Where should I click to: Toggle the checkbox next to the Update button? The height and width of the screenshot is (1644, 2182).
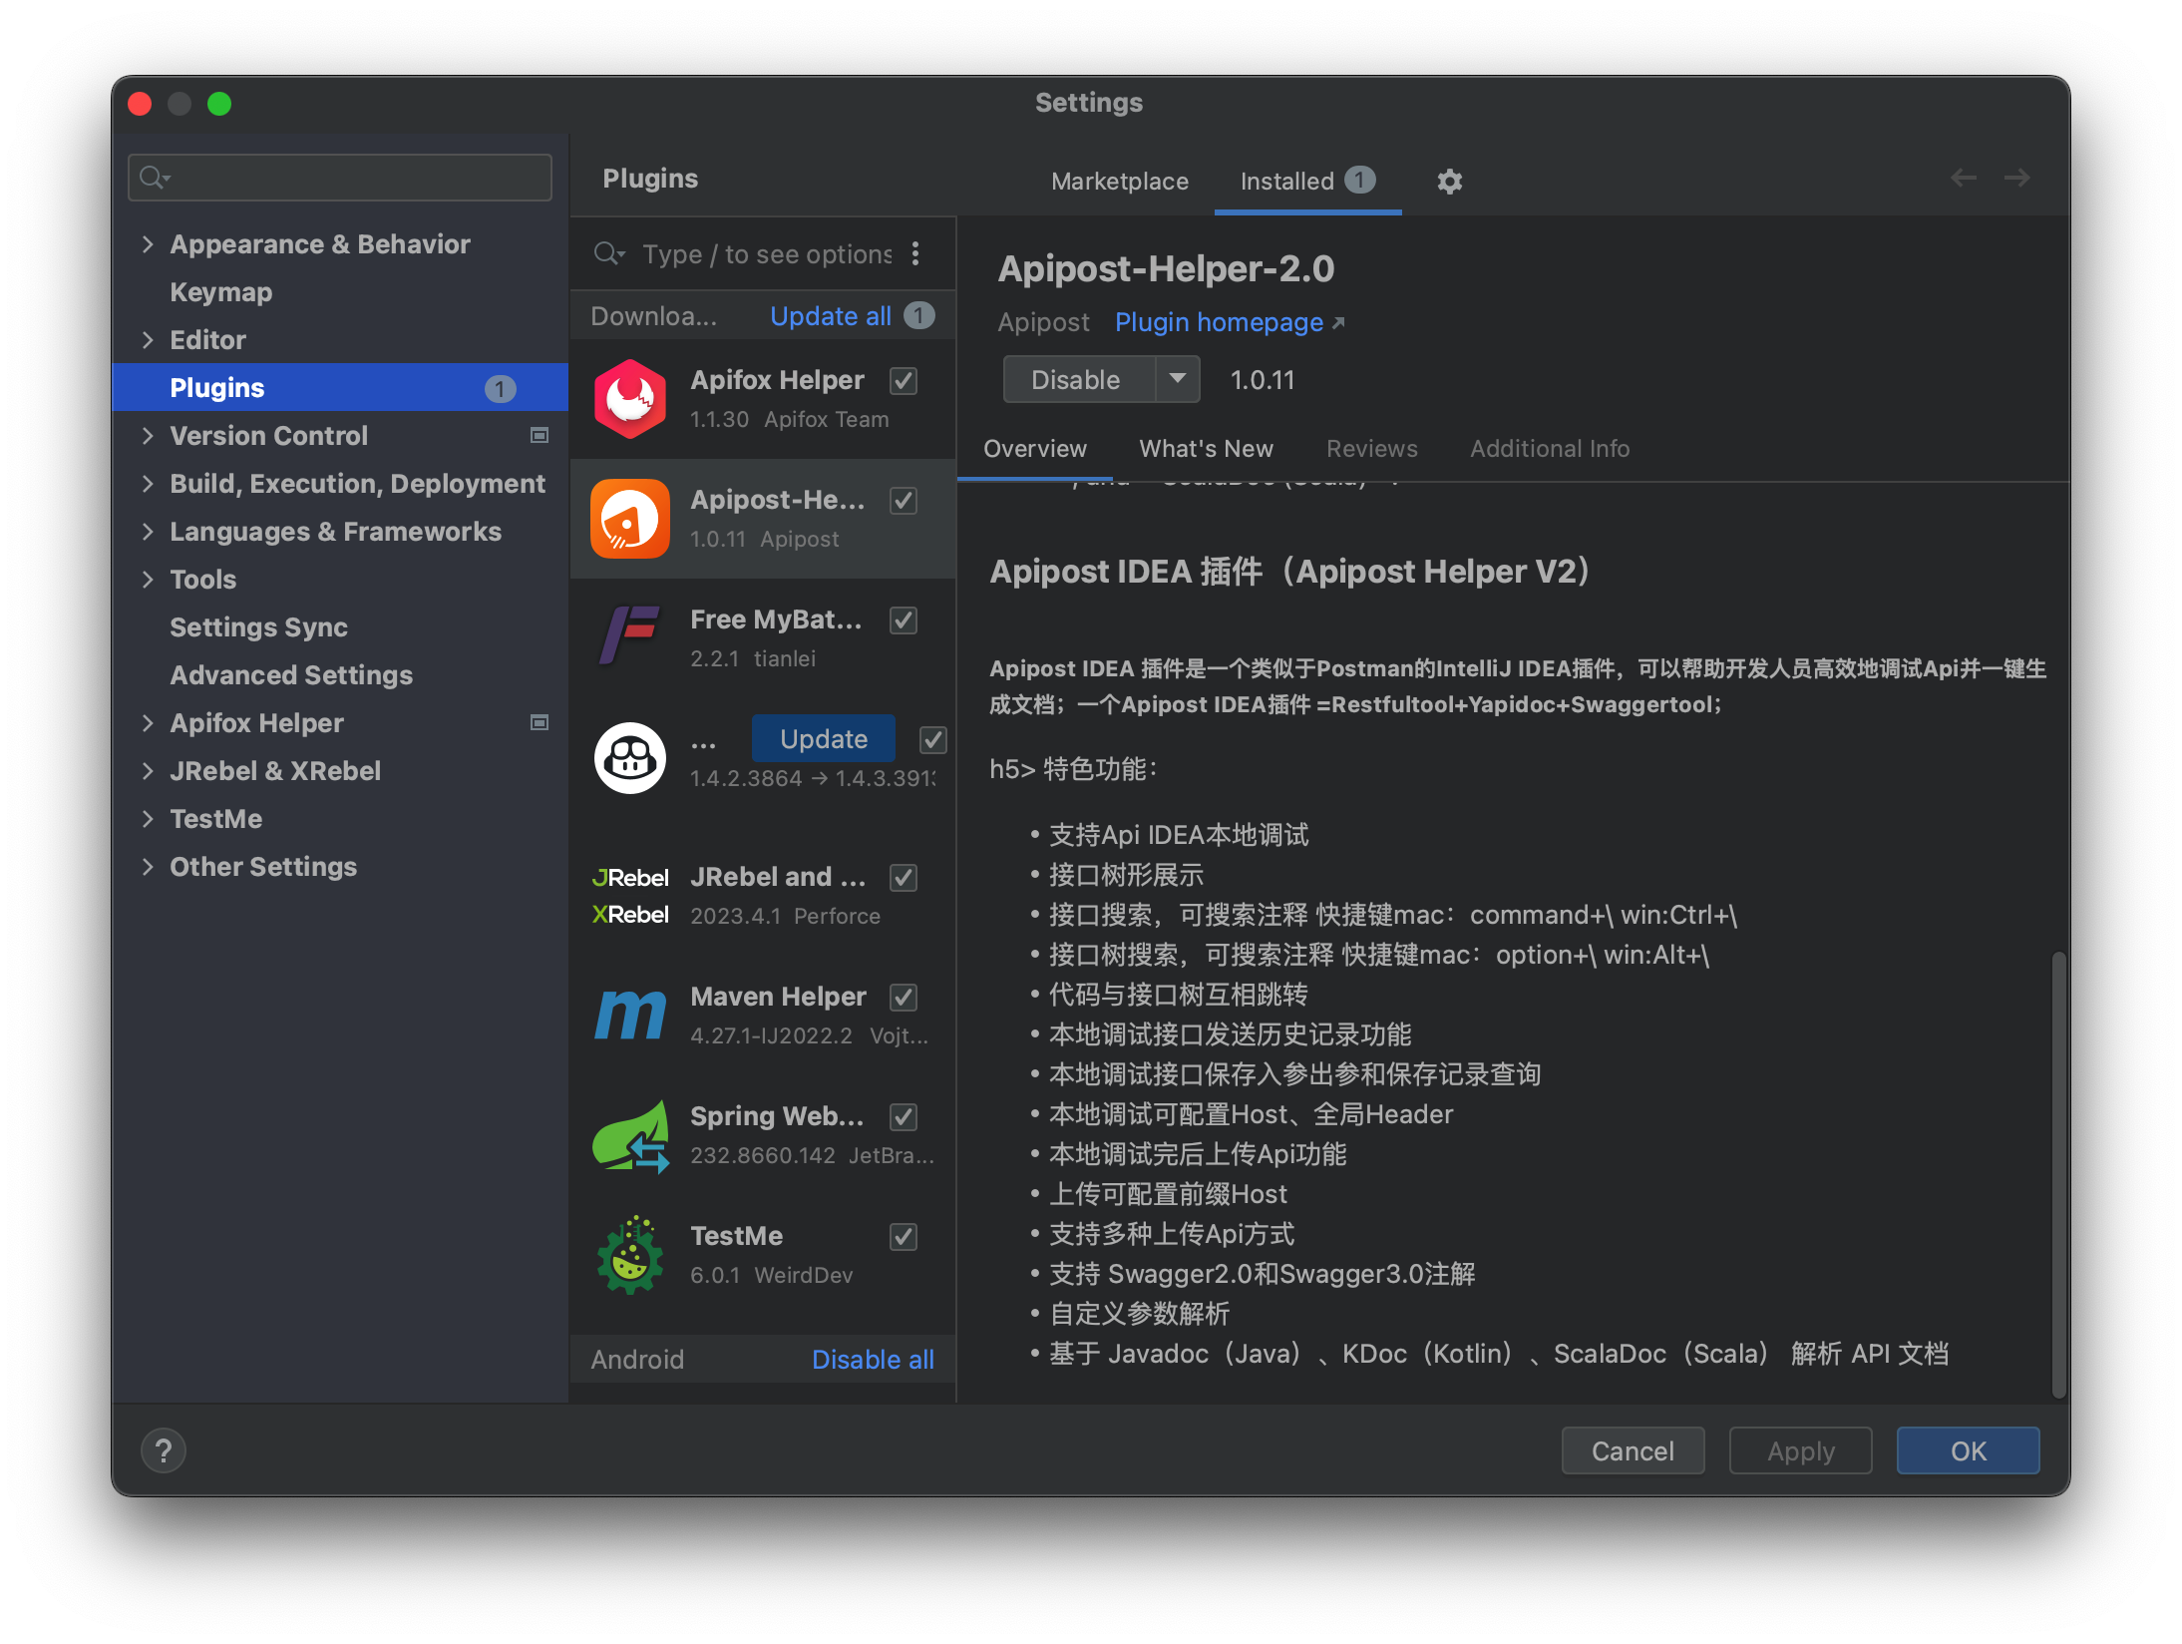[x=932, y=739]
